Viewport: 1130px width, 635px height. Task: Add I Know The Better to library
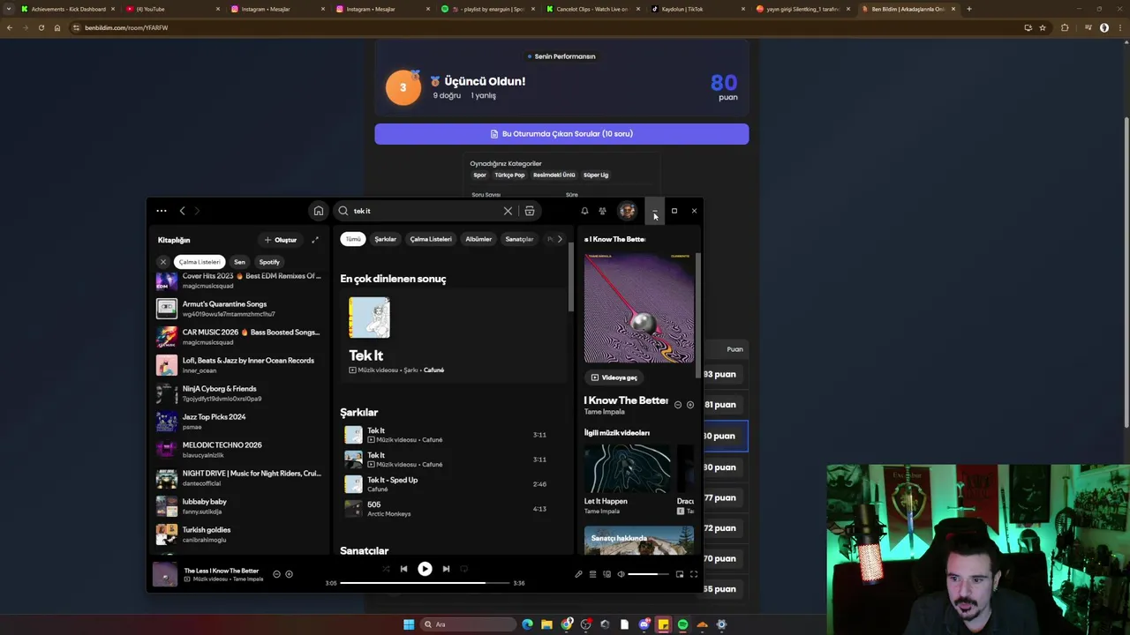(x=690, y=405)
